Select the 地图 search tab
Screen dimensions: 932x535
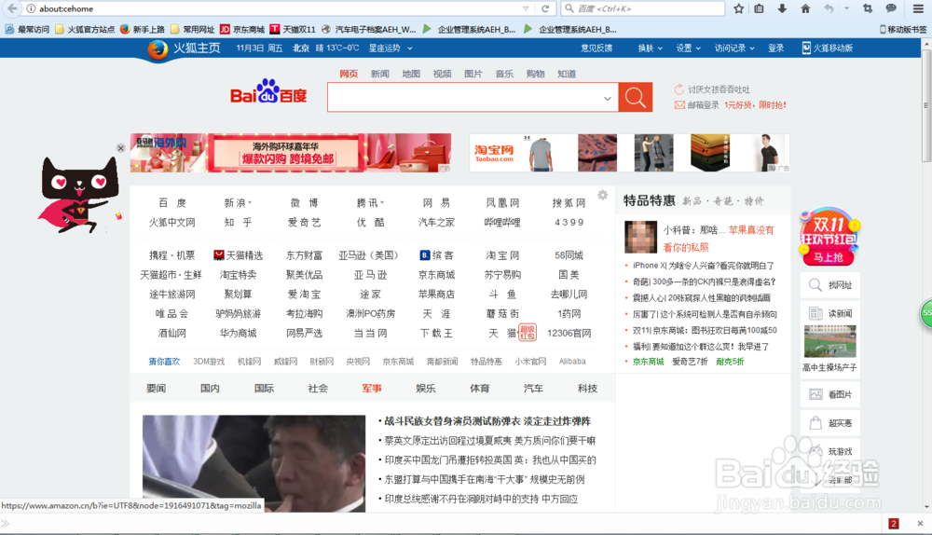(411, 74)
